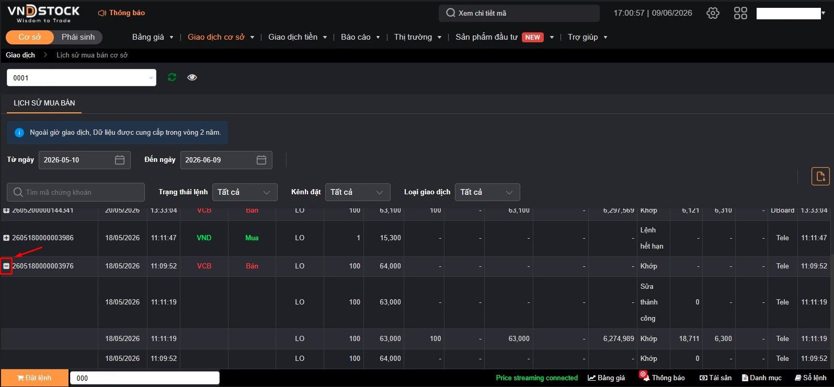
Task: Toggle the eye visibility icon
Action: pyautogui.click(x=192, y=77)
